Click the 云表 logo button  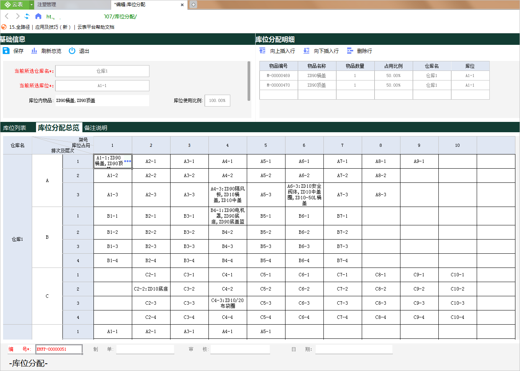point(14,5)
